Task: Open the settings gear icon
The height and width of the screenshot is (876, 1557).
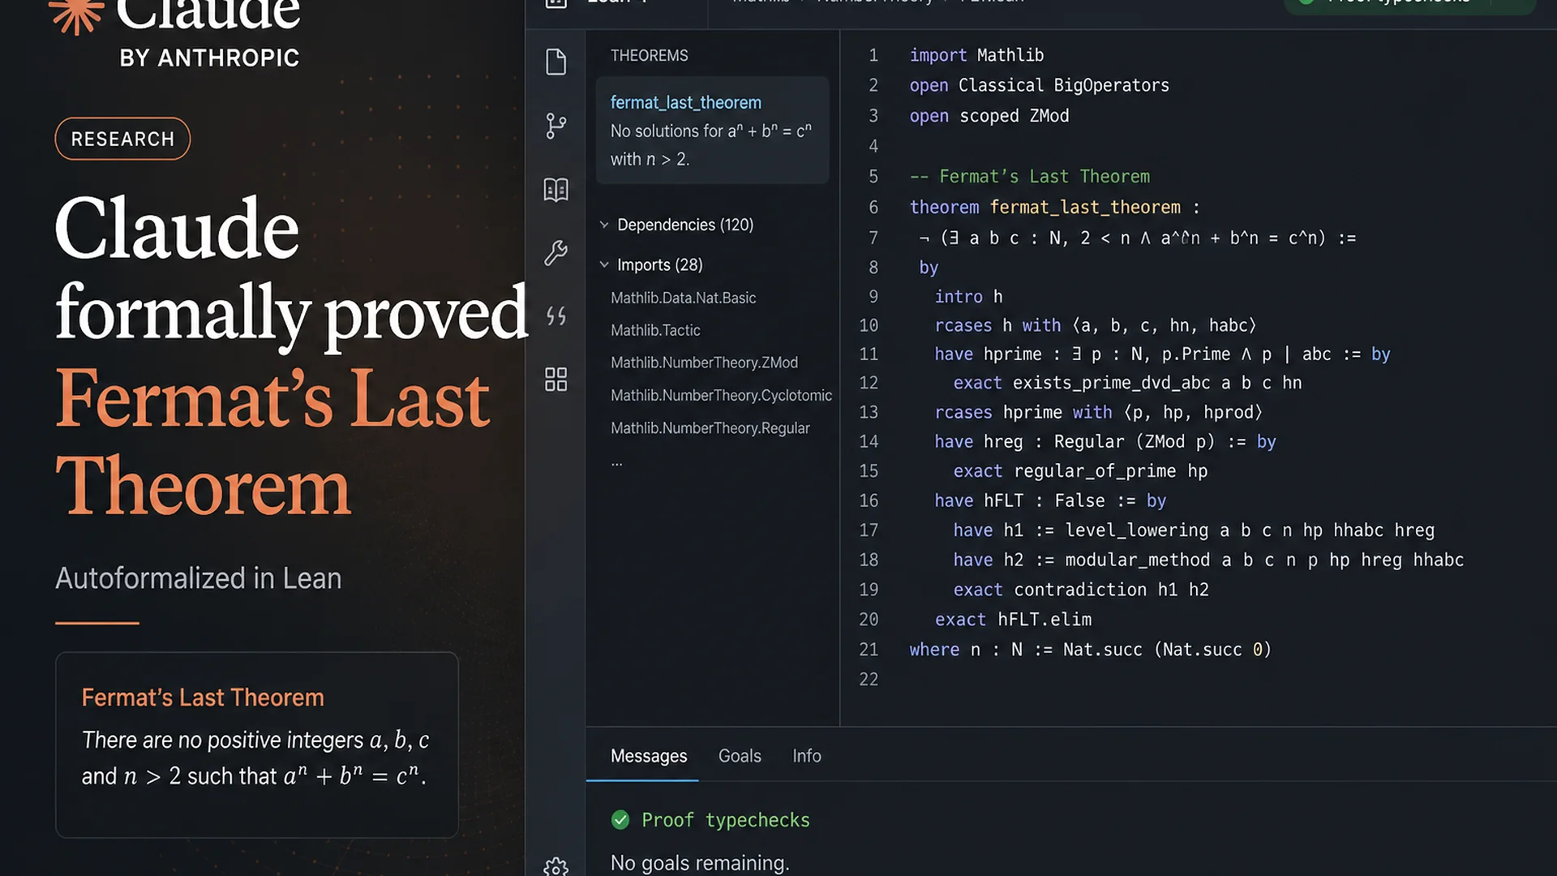Action: click(555, 866)
